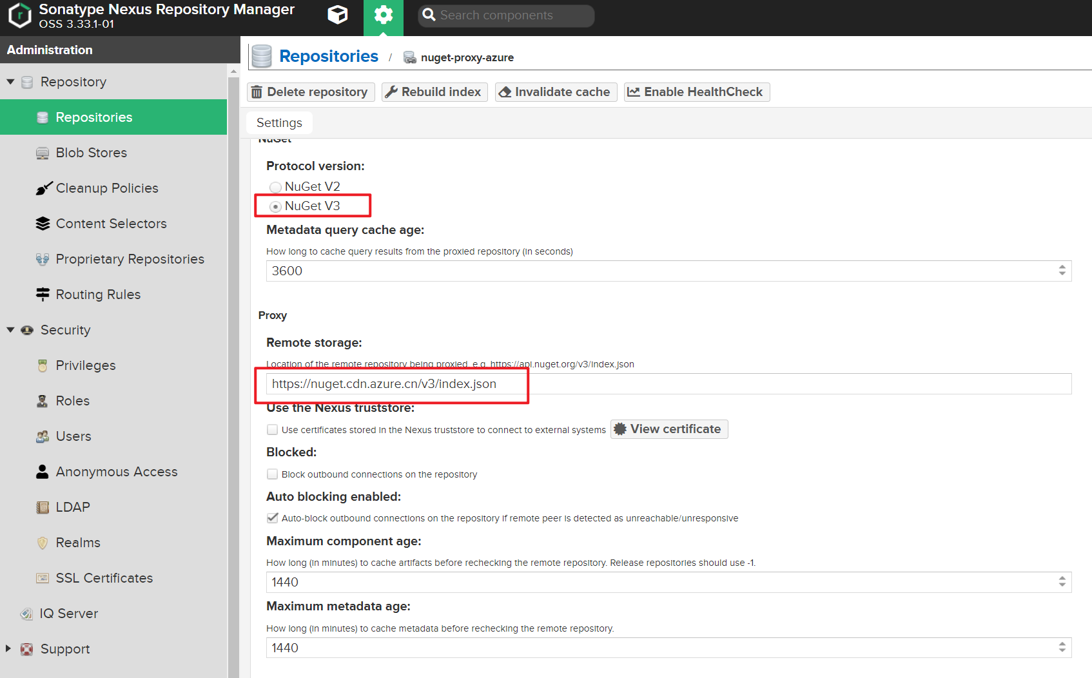Viewport: 1092px width, 678px height.
Task: Click the Blob Stores icon
Action: [43, 153]
